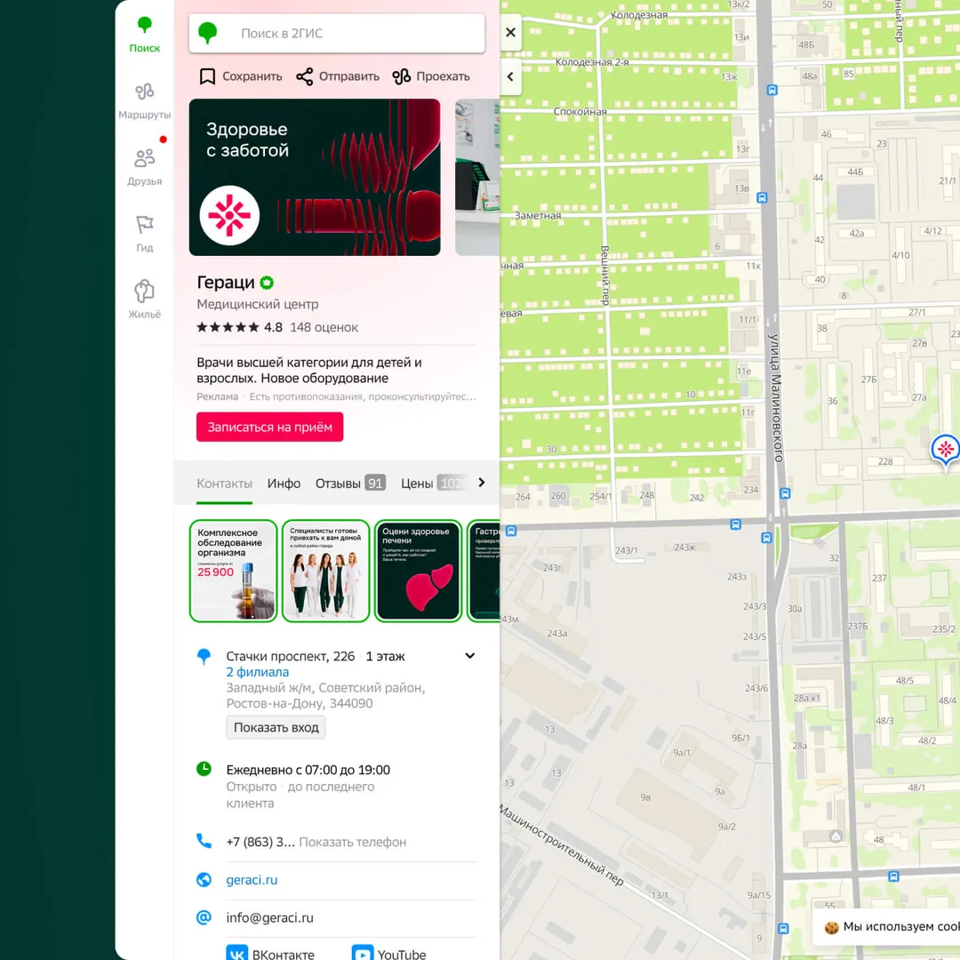Image resolution: width=960 pixels, height=960 pixels.
Task: Click the Записаться на приём button
Action: (270, 427)
